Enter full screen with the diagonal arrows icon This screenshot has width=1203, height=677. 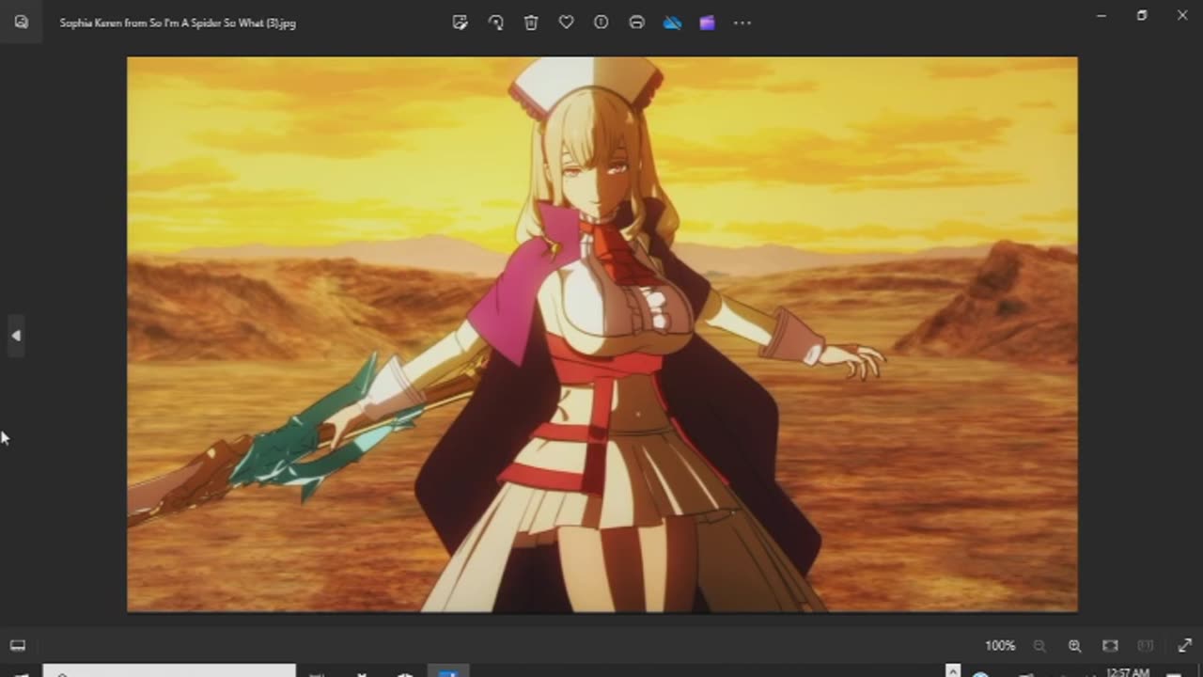point(1184,646)
